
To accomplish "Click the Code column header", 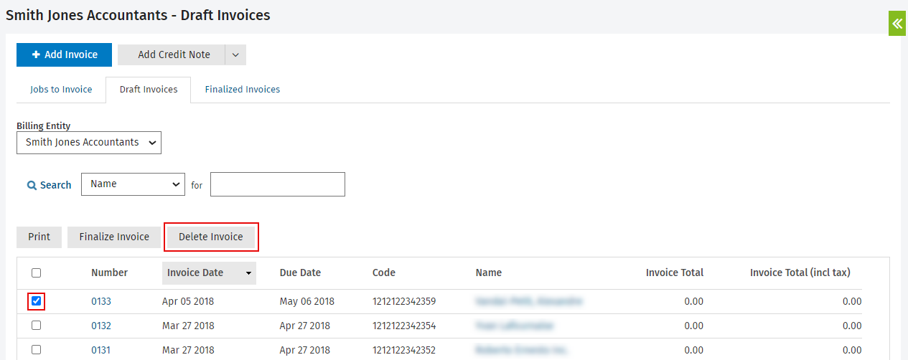I will pyautogui.click(x=384, y=273).
